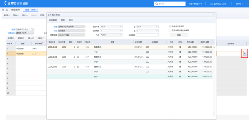Click the 收到货款 摘要 cell in row 1

[x=23, y=49]
